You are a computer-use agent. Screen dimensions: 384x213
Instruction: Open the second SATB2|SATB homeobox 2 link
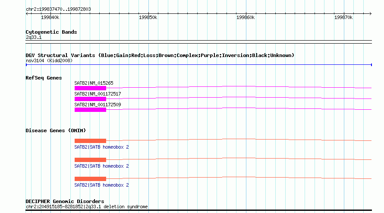point(102,166)
